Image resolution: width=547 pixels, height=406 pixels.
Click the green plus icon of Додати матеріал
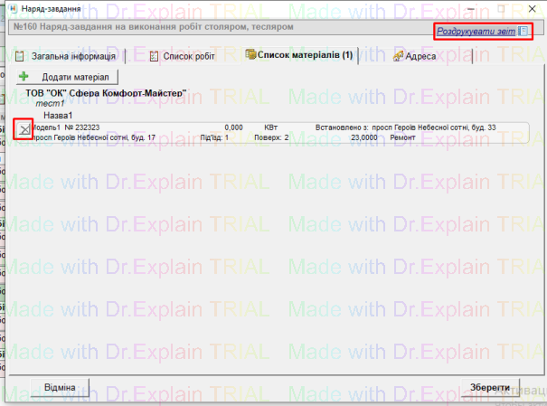click(24, 78)
